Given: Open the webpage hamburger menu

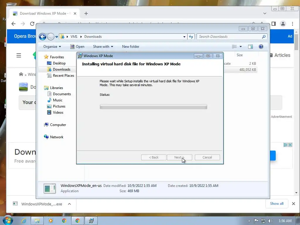Looking at the screenshot, I should pyautogui.click(x=19, y=55).
